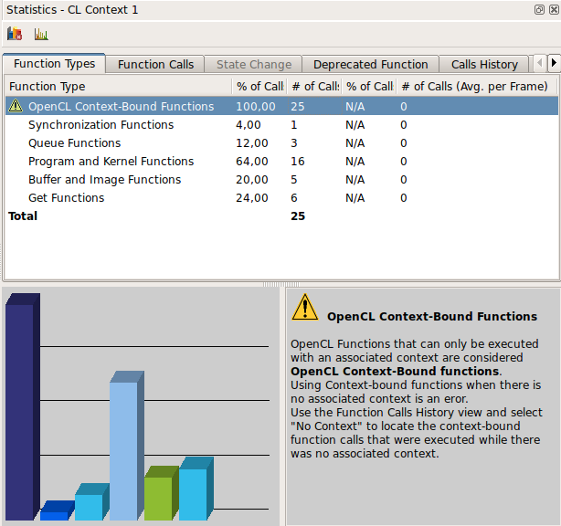The width and height of the screenshot is (561, 526).
Task: Switch to the Function Types tab
Action: pyautogui.click(x=55, y=64)
